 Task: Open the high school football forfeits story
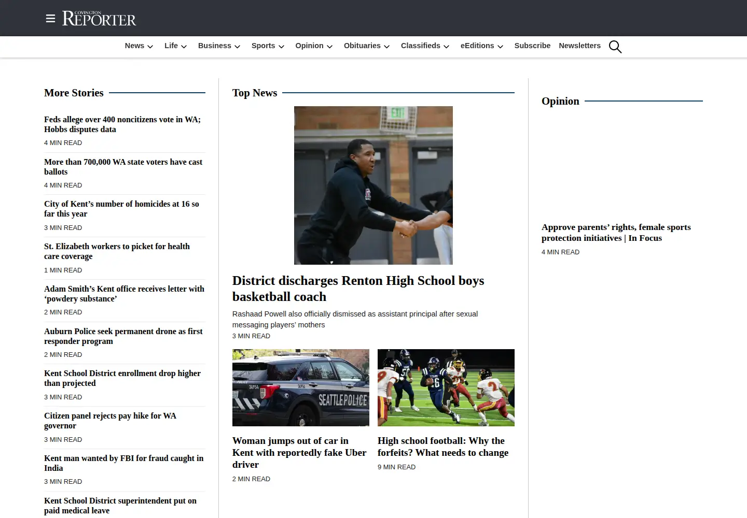pyautogui.click(x=443, y=447)
